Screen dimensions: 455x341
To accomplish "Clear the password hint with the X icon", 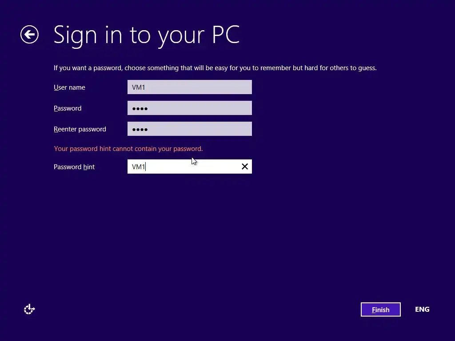I will (x=245, y=167).
